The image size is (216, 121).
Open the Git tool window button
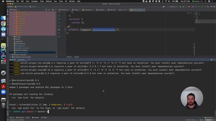tap(28, 118)
